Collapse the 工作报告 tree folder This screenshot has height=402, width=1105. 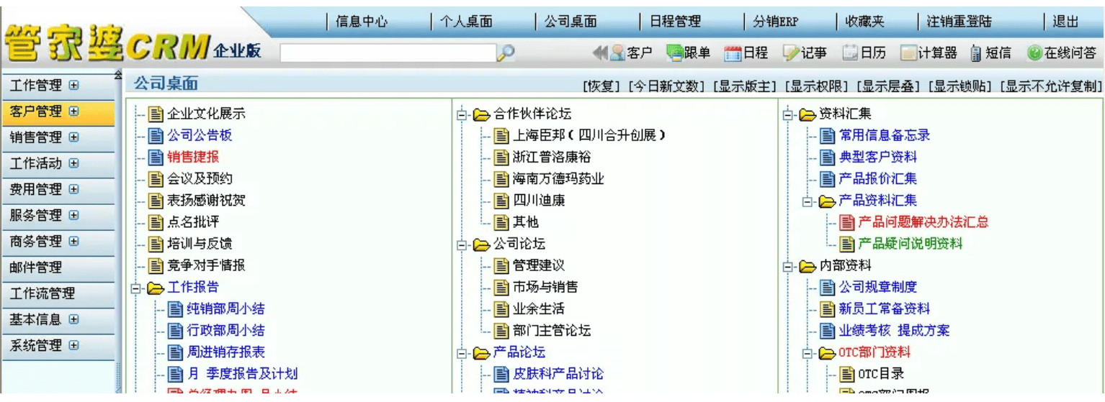pyautogui.click(x=136, y=288)
